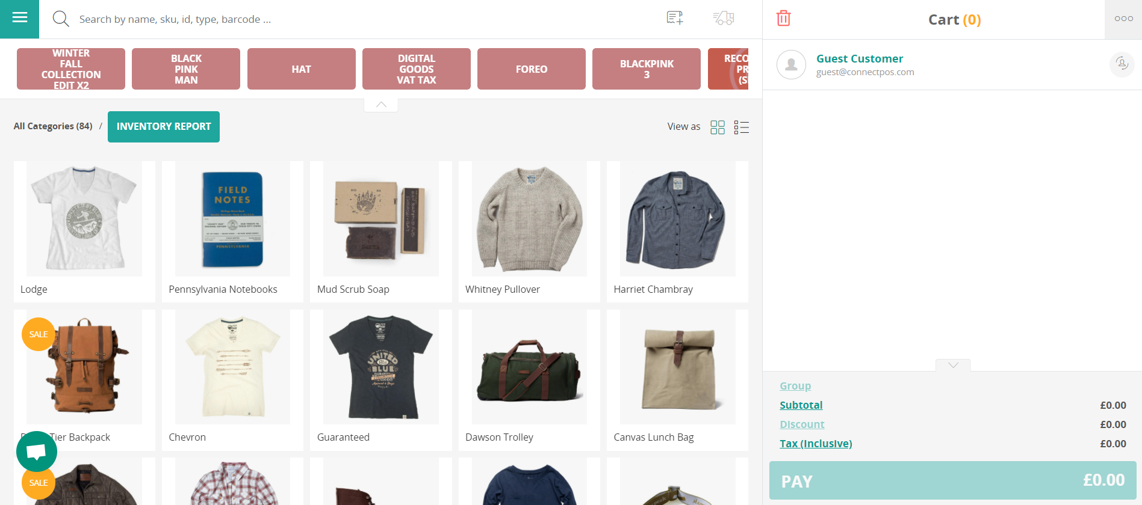Image resolution: width=1142 pixels, height=505 pixels.
Task: Add Guaranteed t-shirt product
Action: (381, 380)
